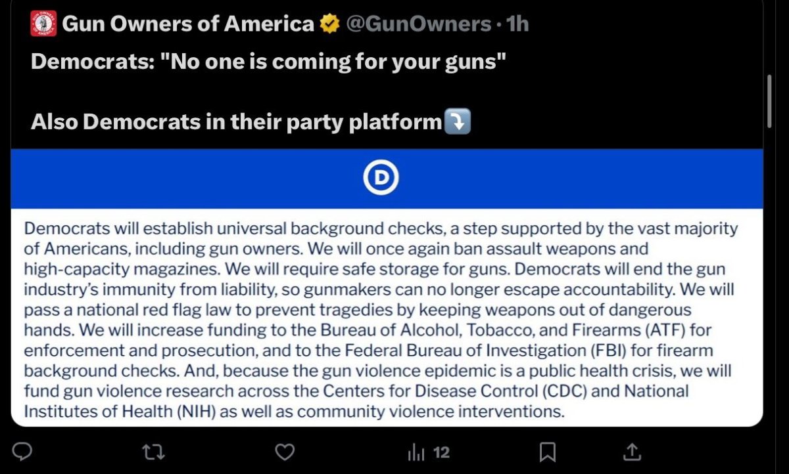Open the share upload icon
Image resolution: width=789 pixels, height=474 pixels.
631,452
